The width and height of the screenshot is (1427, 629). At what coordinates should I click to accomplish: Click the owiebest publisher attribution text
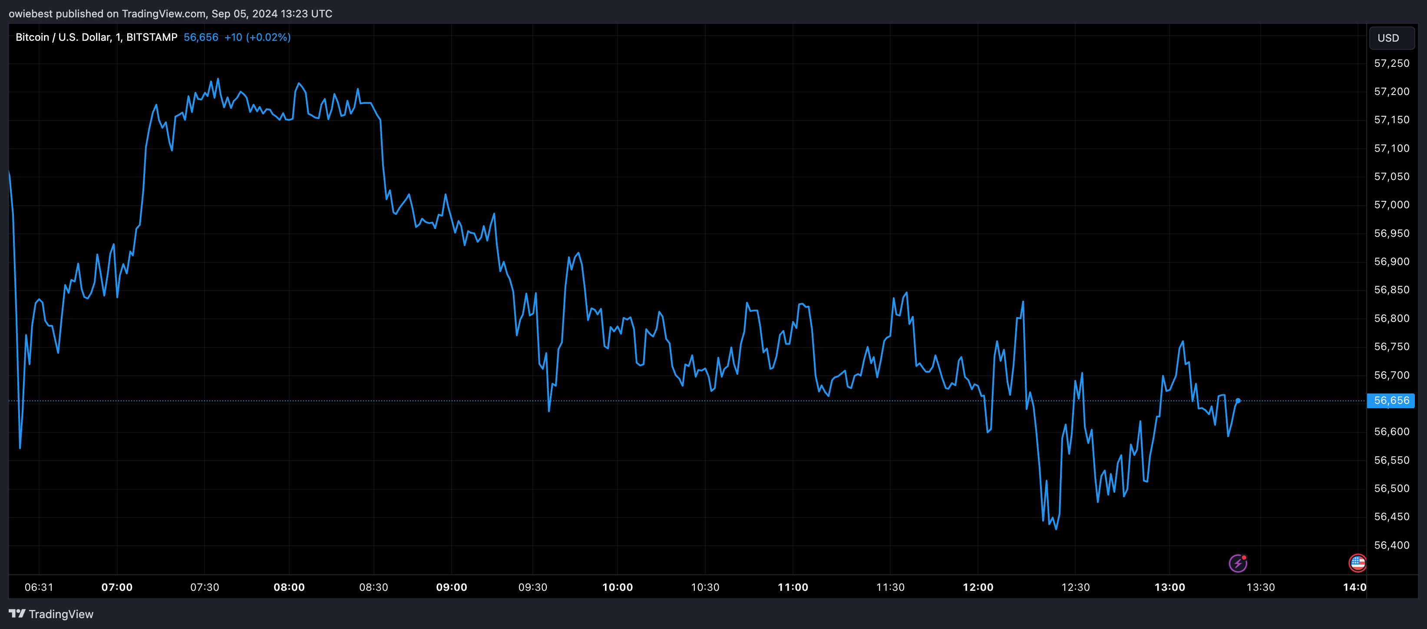coord(30,13)
